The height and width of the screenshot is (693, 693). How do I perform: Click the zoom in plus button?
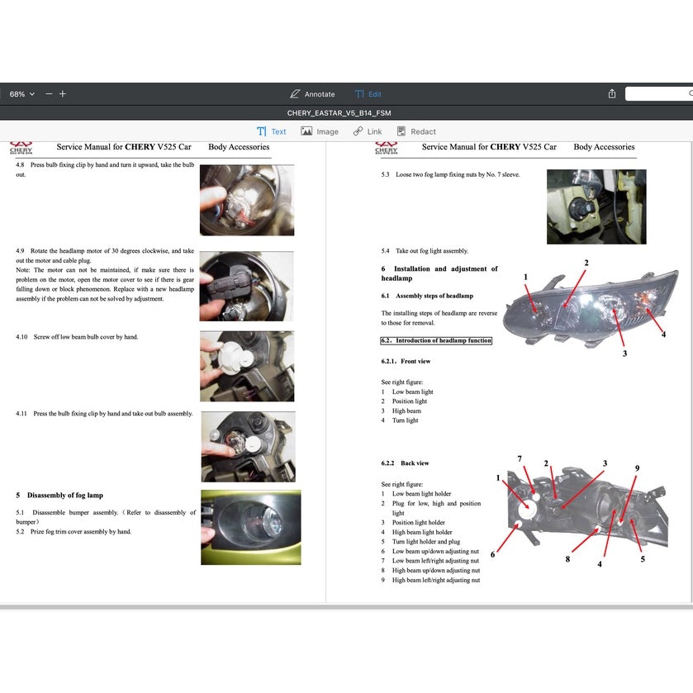click(x=63, y=94)
